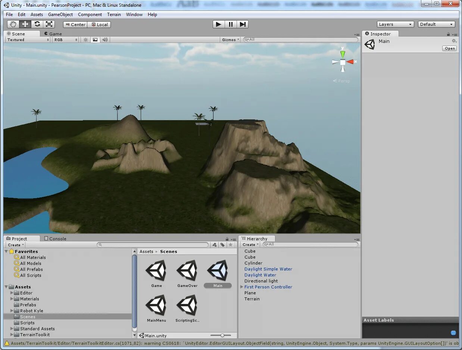
Task: Click the Pause button
Action: [231, 24]
